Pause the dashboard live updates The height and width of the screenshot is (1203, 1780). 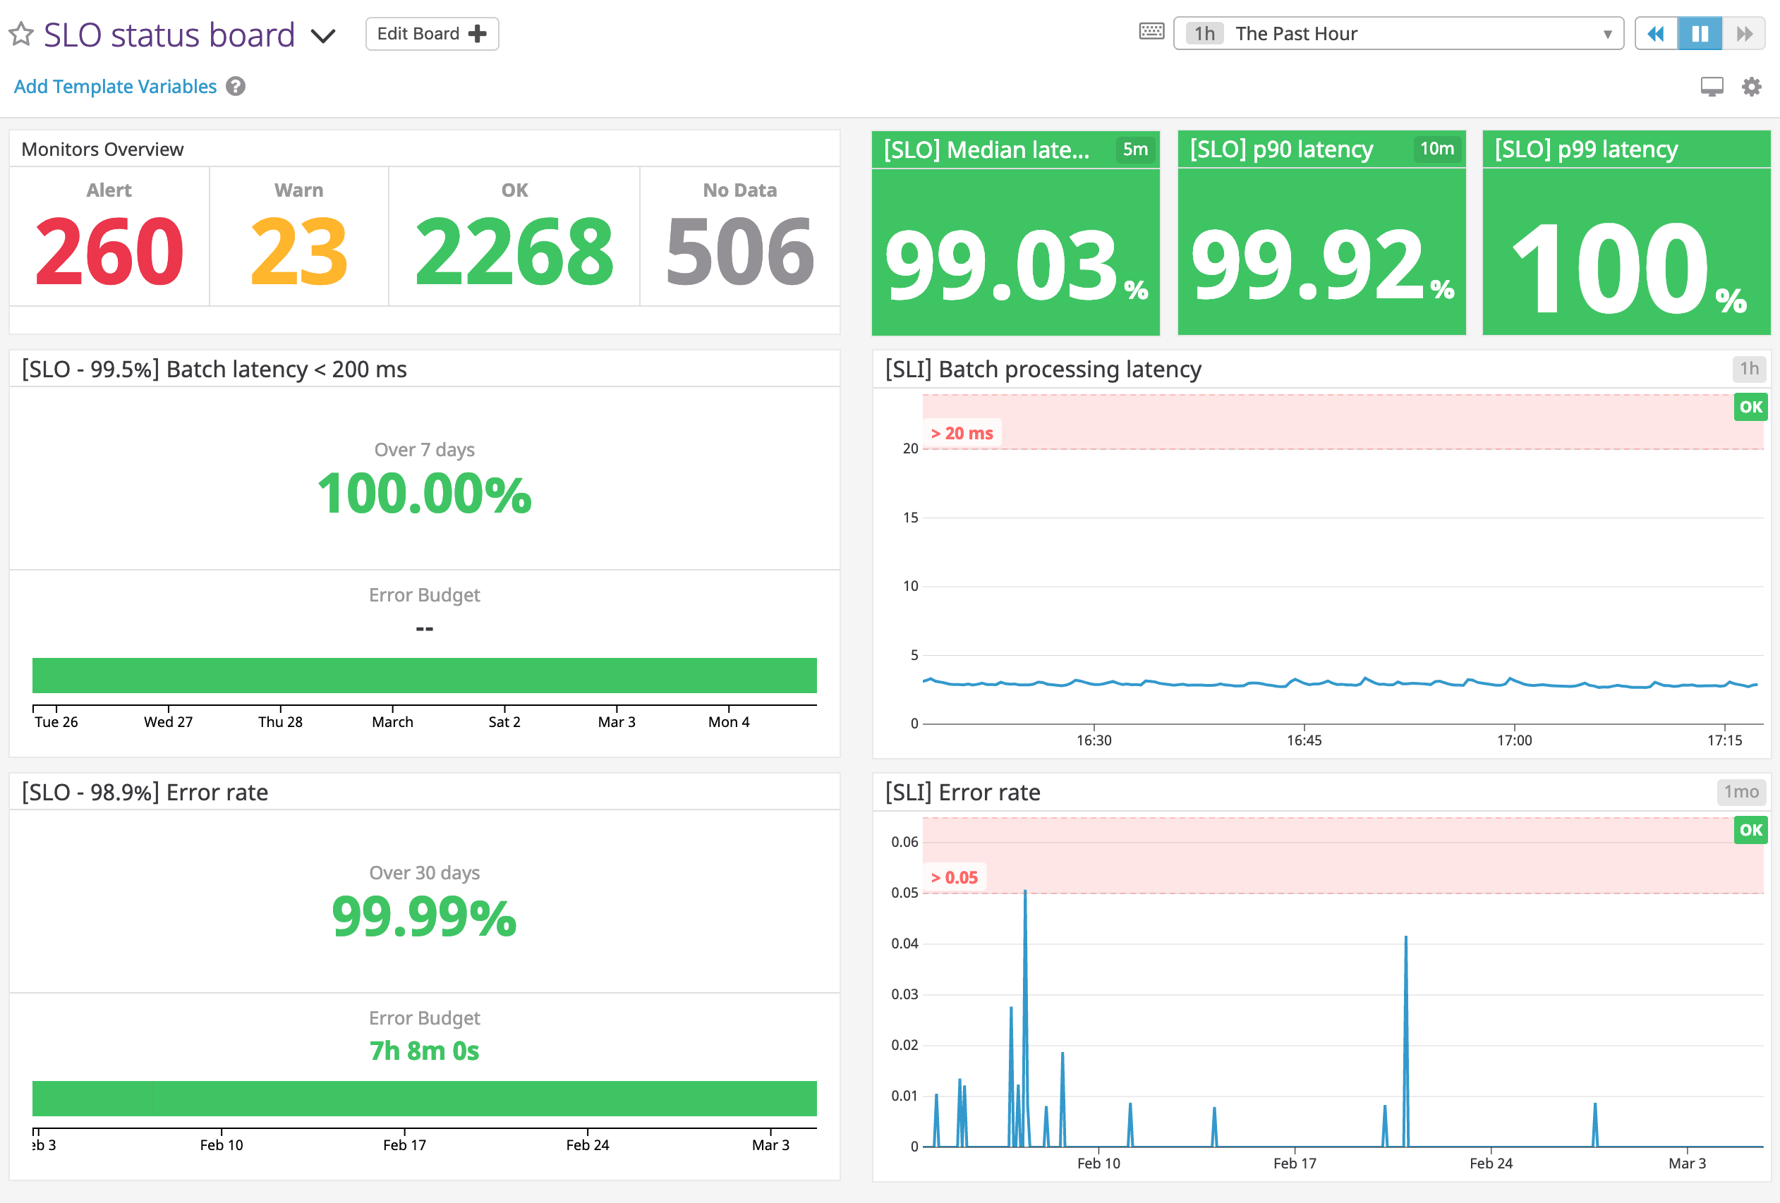(1700, 33)
